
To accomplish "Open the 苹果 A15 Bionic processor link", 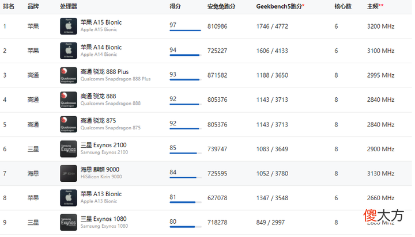I will point(101,22).
